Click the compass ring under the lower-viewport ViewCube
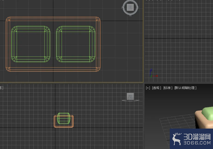 point(131,100)
